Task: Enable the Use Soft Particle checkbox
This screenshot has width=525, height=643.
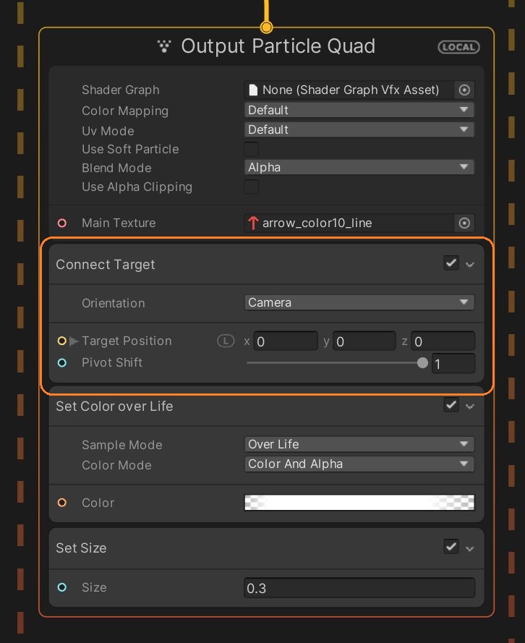Action: coord(251,149)
